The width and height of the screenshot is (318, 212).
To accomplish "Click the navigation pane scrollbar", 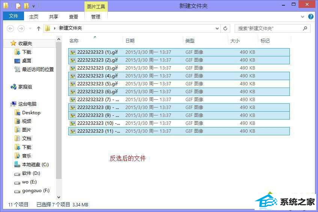I will (59, 111).
